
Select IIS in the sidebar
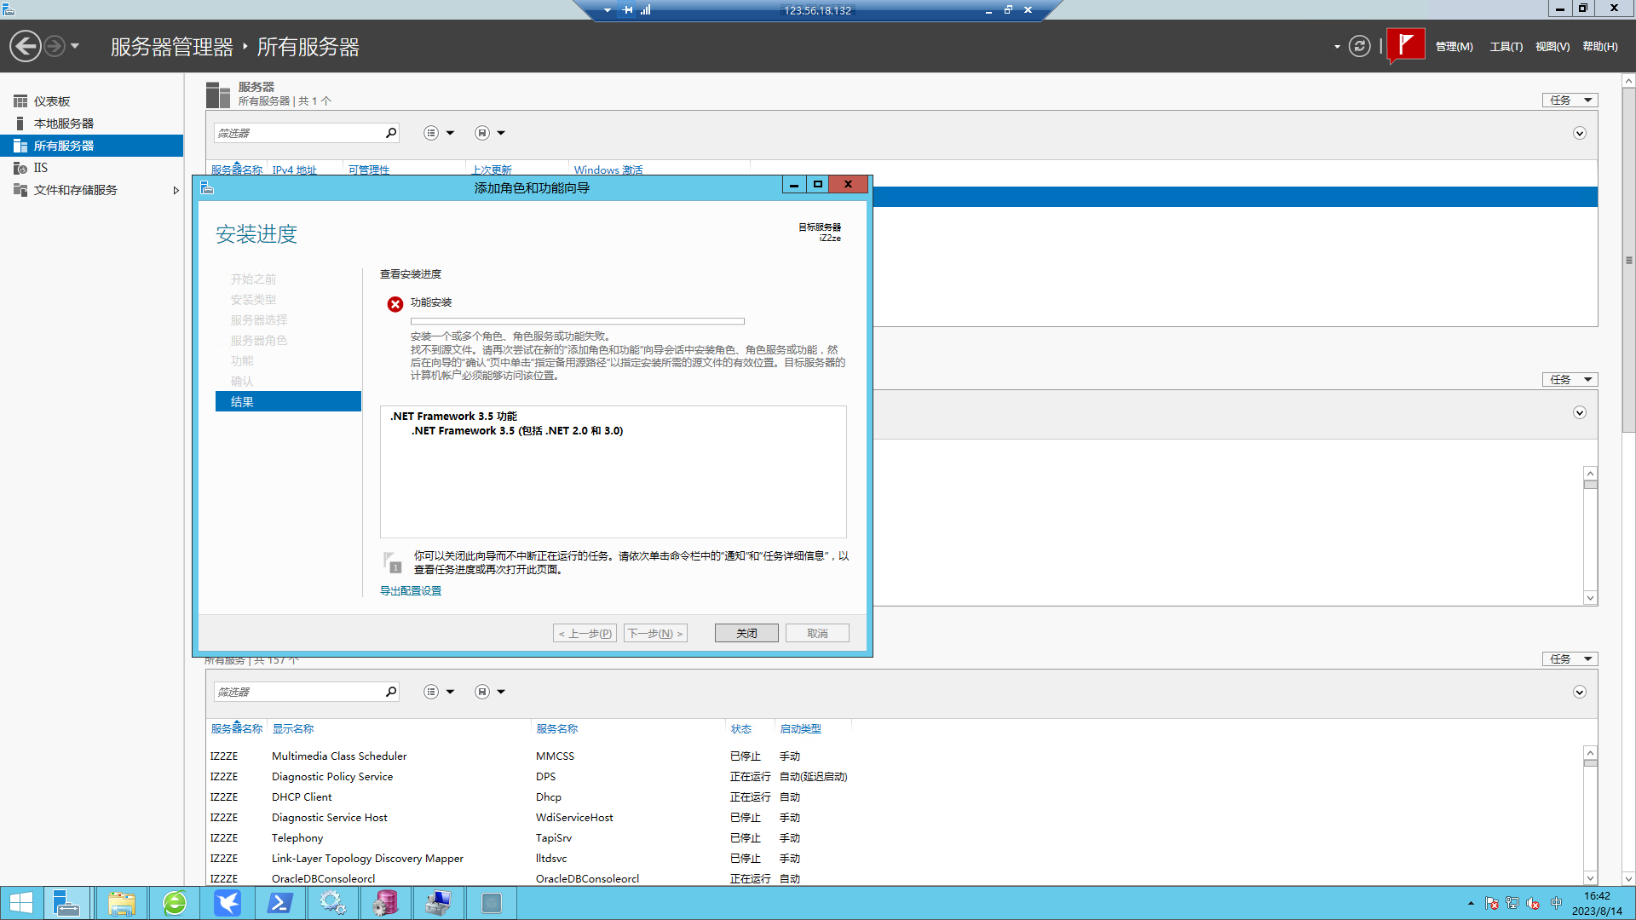pos(91,168)
